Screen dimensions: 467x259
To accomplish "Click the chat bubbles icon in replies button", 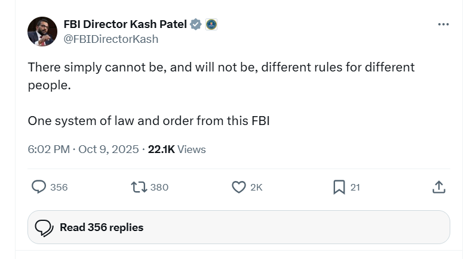I will tap(44, 227).
